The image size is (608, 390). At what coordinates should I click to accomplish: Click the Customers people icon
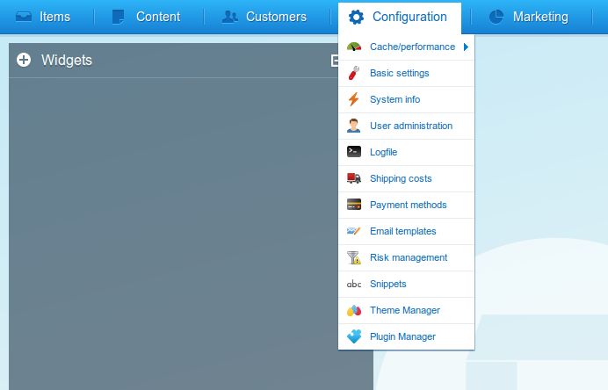click(229, 17)
